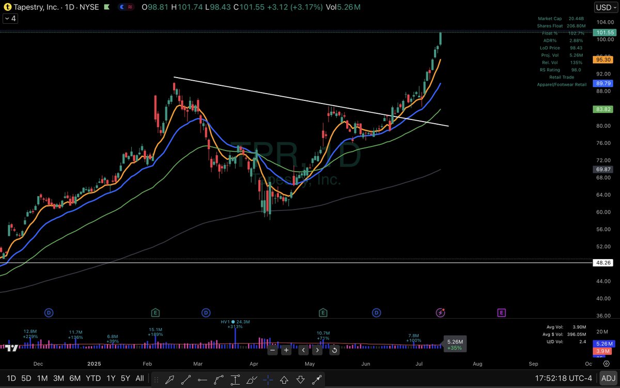Click the 10.7M +71% volume annotation

tap(323, 335)
